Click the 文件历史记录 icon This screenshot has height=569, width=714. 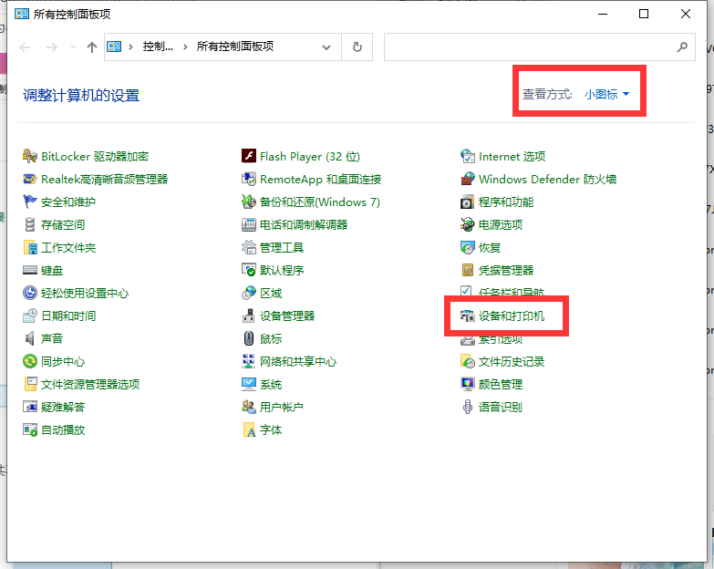[x=468, y=361]
